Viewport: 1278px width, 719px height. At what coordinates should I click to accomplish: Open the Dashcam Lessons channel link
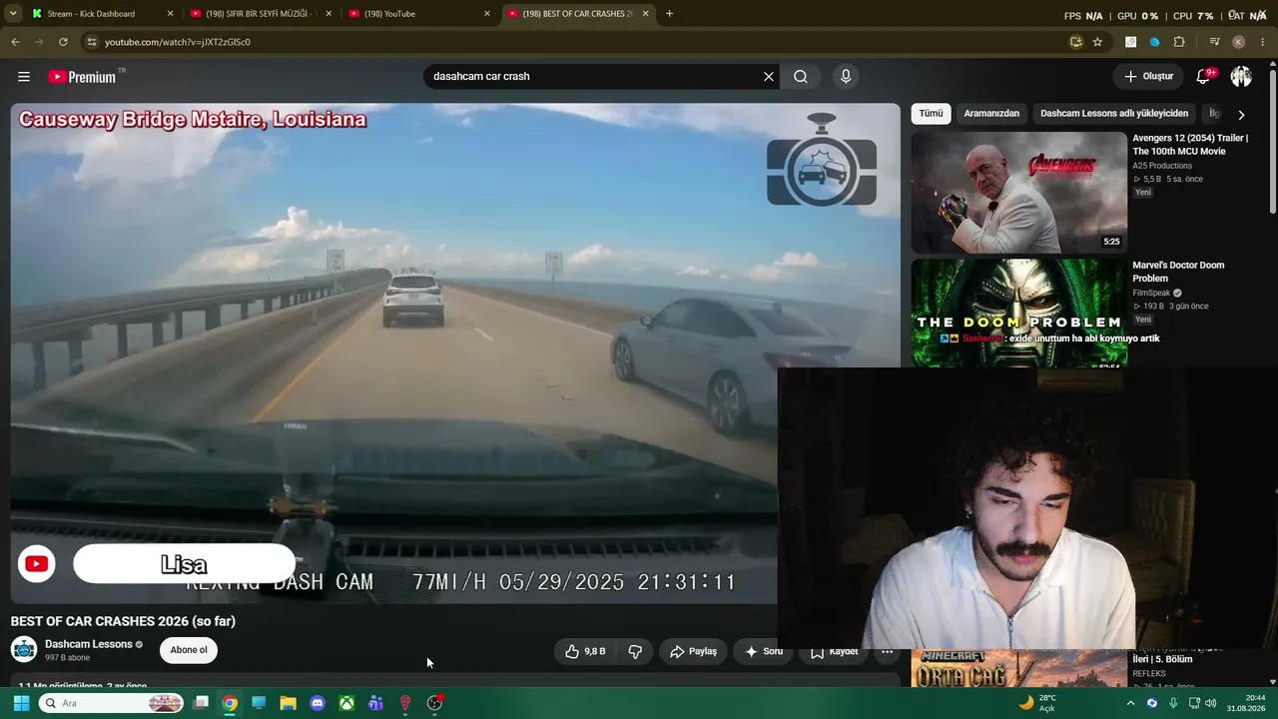pyautogui.click(x=89, y=644)
